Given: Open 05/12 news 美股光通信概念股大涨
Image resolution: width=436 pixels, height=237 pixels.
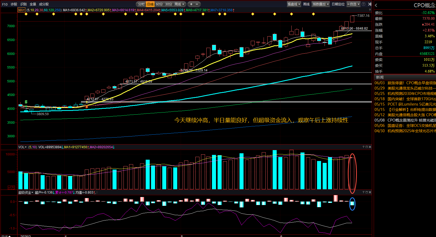Looking at the screenshot, I should pos(405,115).
